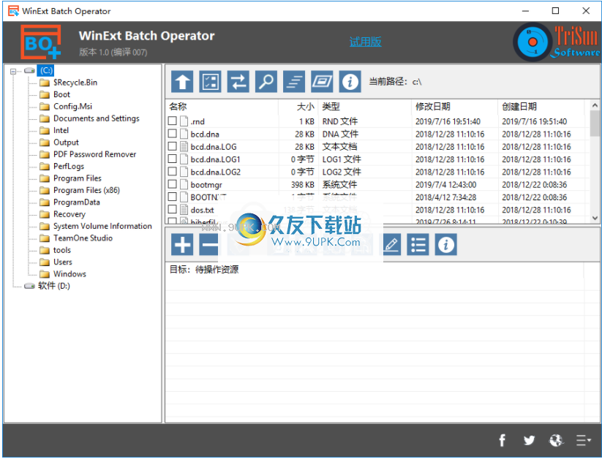
Task: Sort by 创建日期 column header
Action: click(x=541, y=106)
